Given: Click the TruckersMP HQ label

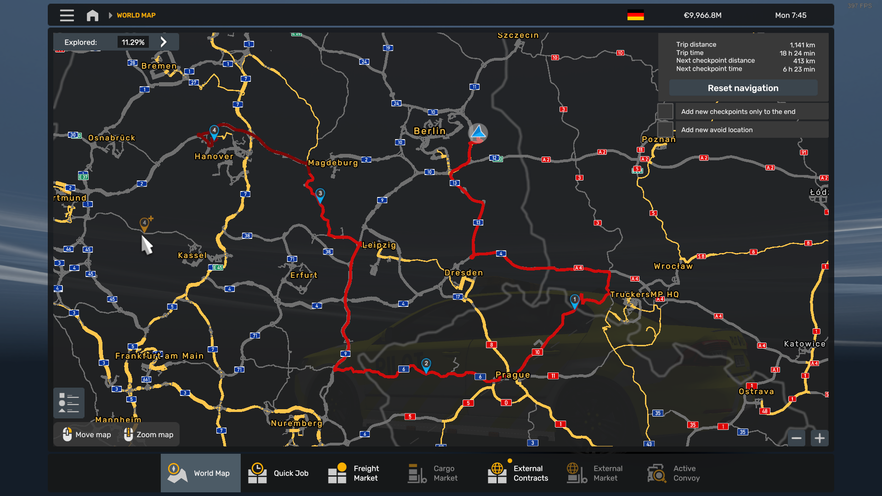Looking at the screenshot, I should (644, 294).
